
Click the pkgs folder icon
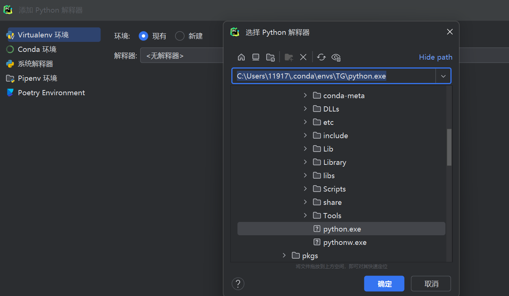pos(295,256)
